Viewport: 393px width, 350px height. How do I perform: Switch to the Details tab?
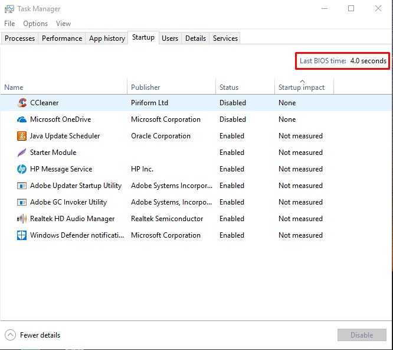pos(195,38)
